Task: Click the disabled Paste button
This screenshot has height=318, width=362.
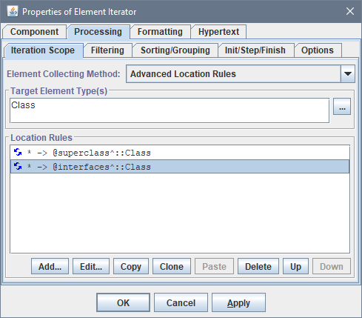Action: point(214,266)
